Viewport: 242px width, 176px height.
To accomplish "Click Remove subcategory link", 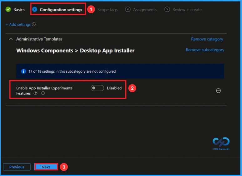I will [x=205, y=50].
